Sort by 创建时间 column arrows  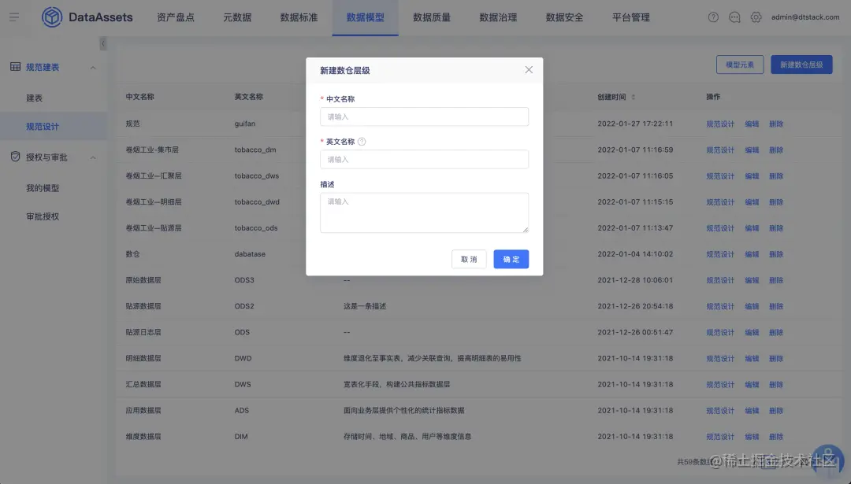(634, 97)
